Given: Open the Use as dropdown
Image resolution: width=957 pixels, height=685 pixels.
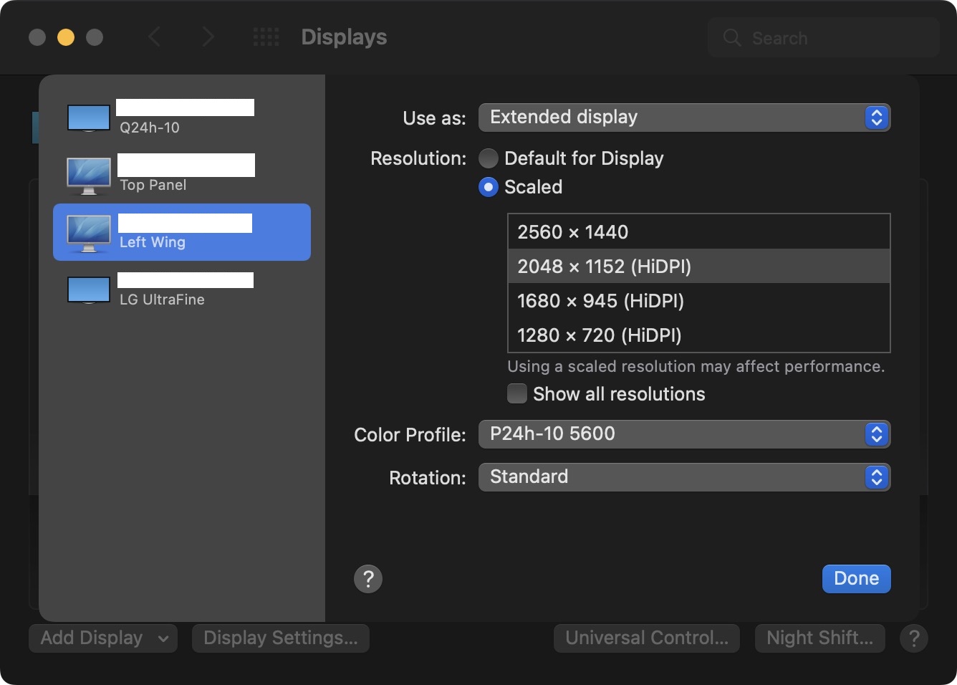Looking at the screenshot, I should (684, 118).
